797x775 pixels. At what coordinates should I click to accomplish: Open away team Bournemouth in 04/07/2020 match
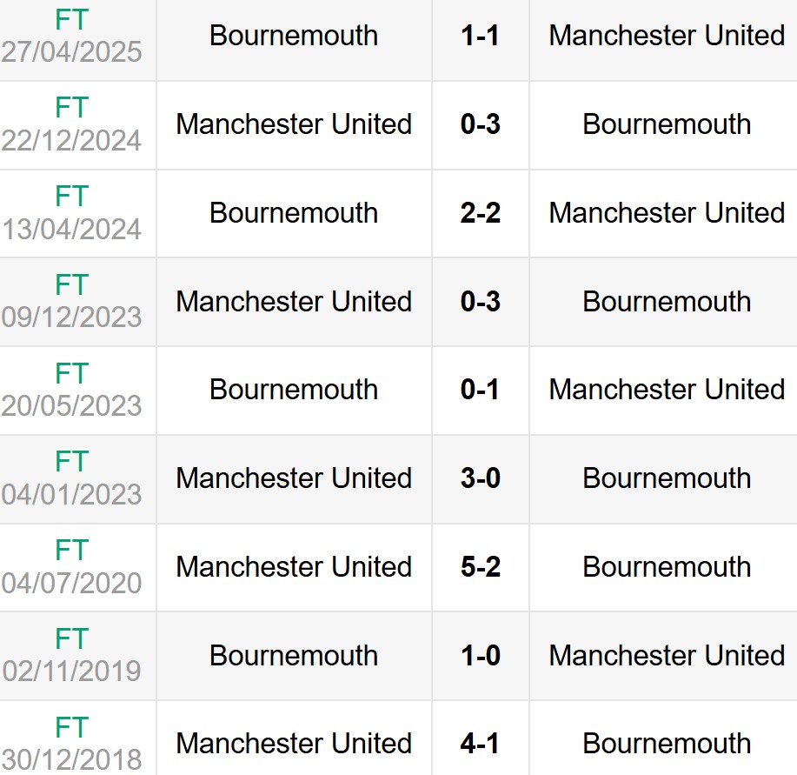tap(667, 567)
